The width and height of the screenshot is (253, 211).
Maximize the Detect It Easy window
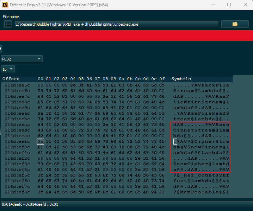(229, 5)
